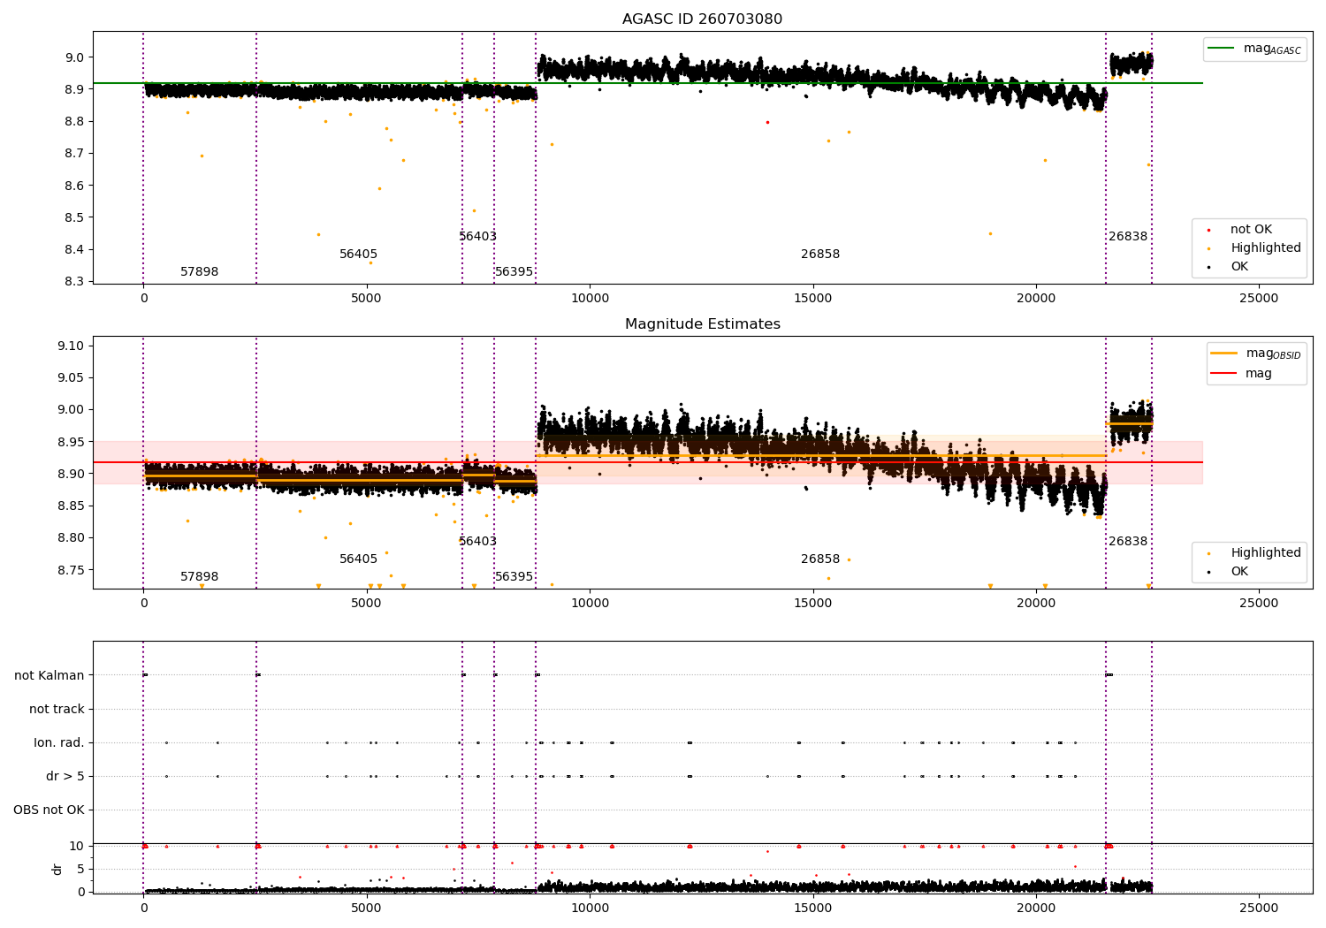Image resolution: width=1326 pixels, height=928 pixels.
Task: Click obsid label 56405 in middle plot
Action: 358,559
